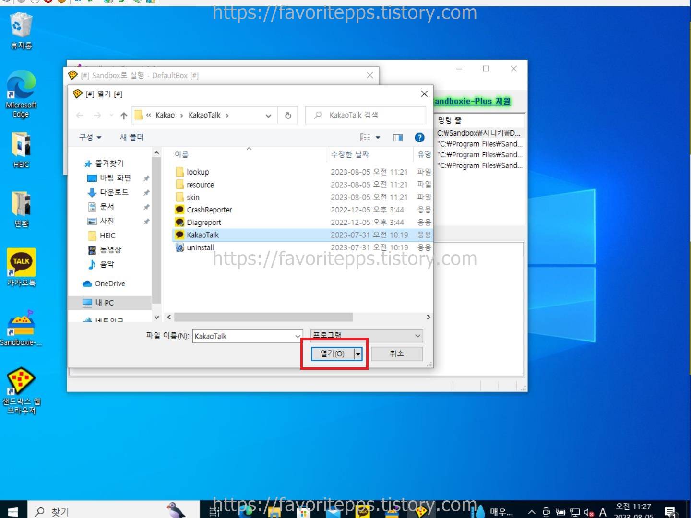Open the 휴지통 recycle bin desktop icon

point(21,31)
